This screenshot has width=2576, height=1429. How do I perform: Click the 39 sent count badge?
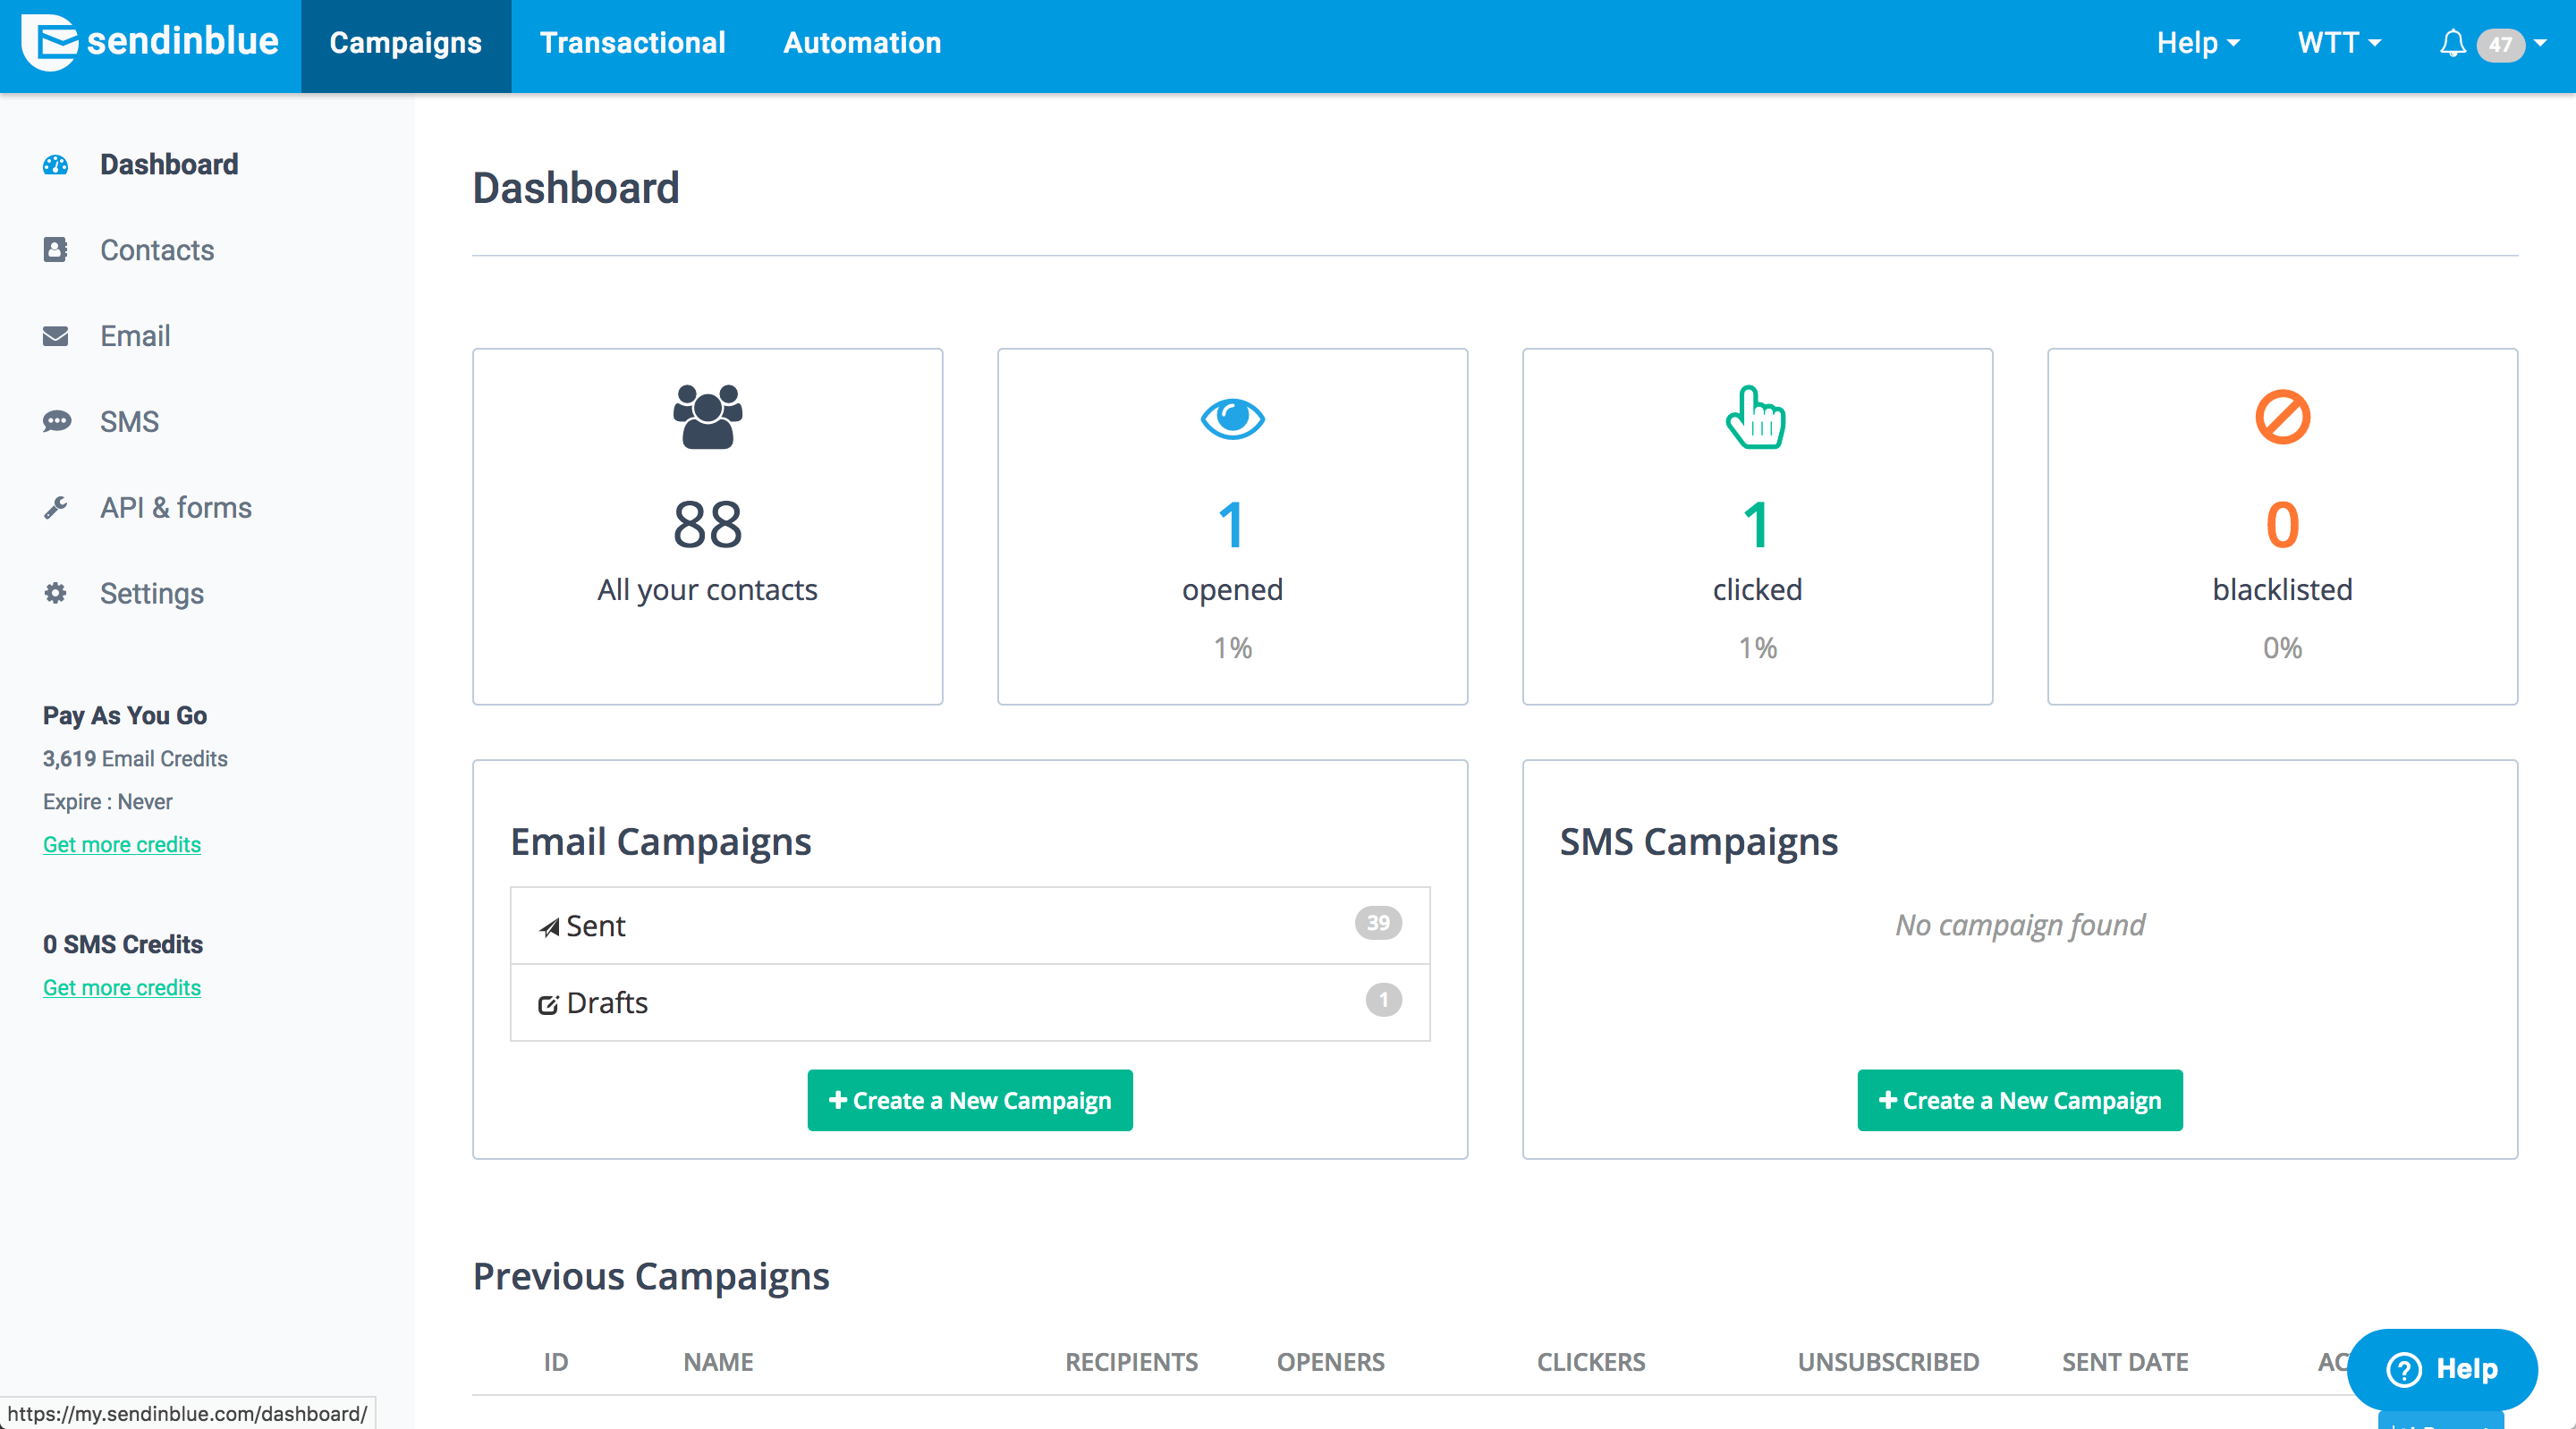tap(1378, 923)
